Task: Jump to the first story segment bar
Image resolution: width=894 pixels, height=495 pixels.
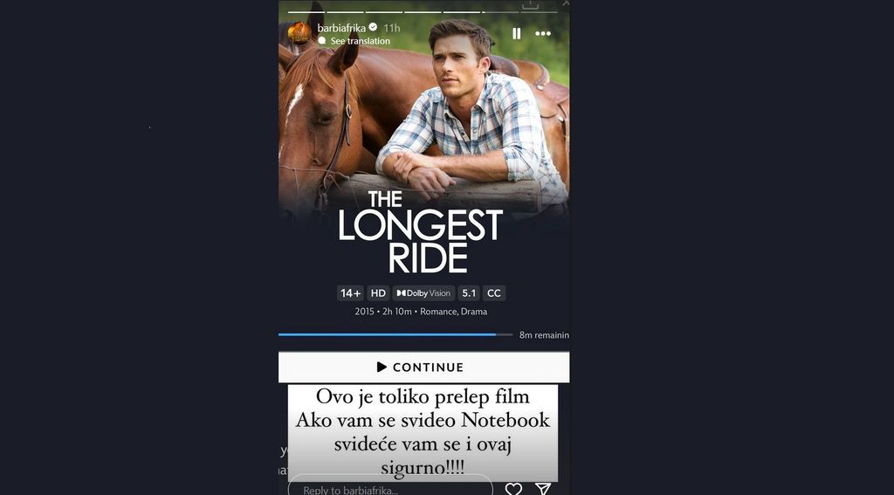Action: click(306, 11)
